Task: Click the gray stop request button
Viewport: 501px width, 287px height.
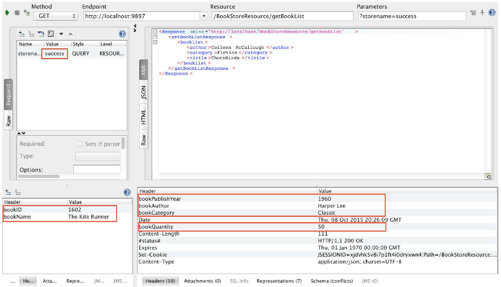Action: click(x=17, y=13)
